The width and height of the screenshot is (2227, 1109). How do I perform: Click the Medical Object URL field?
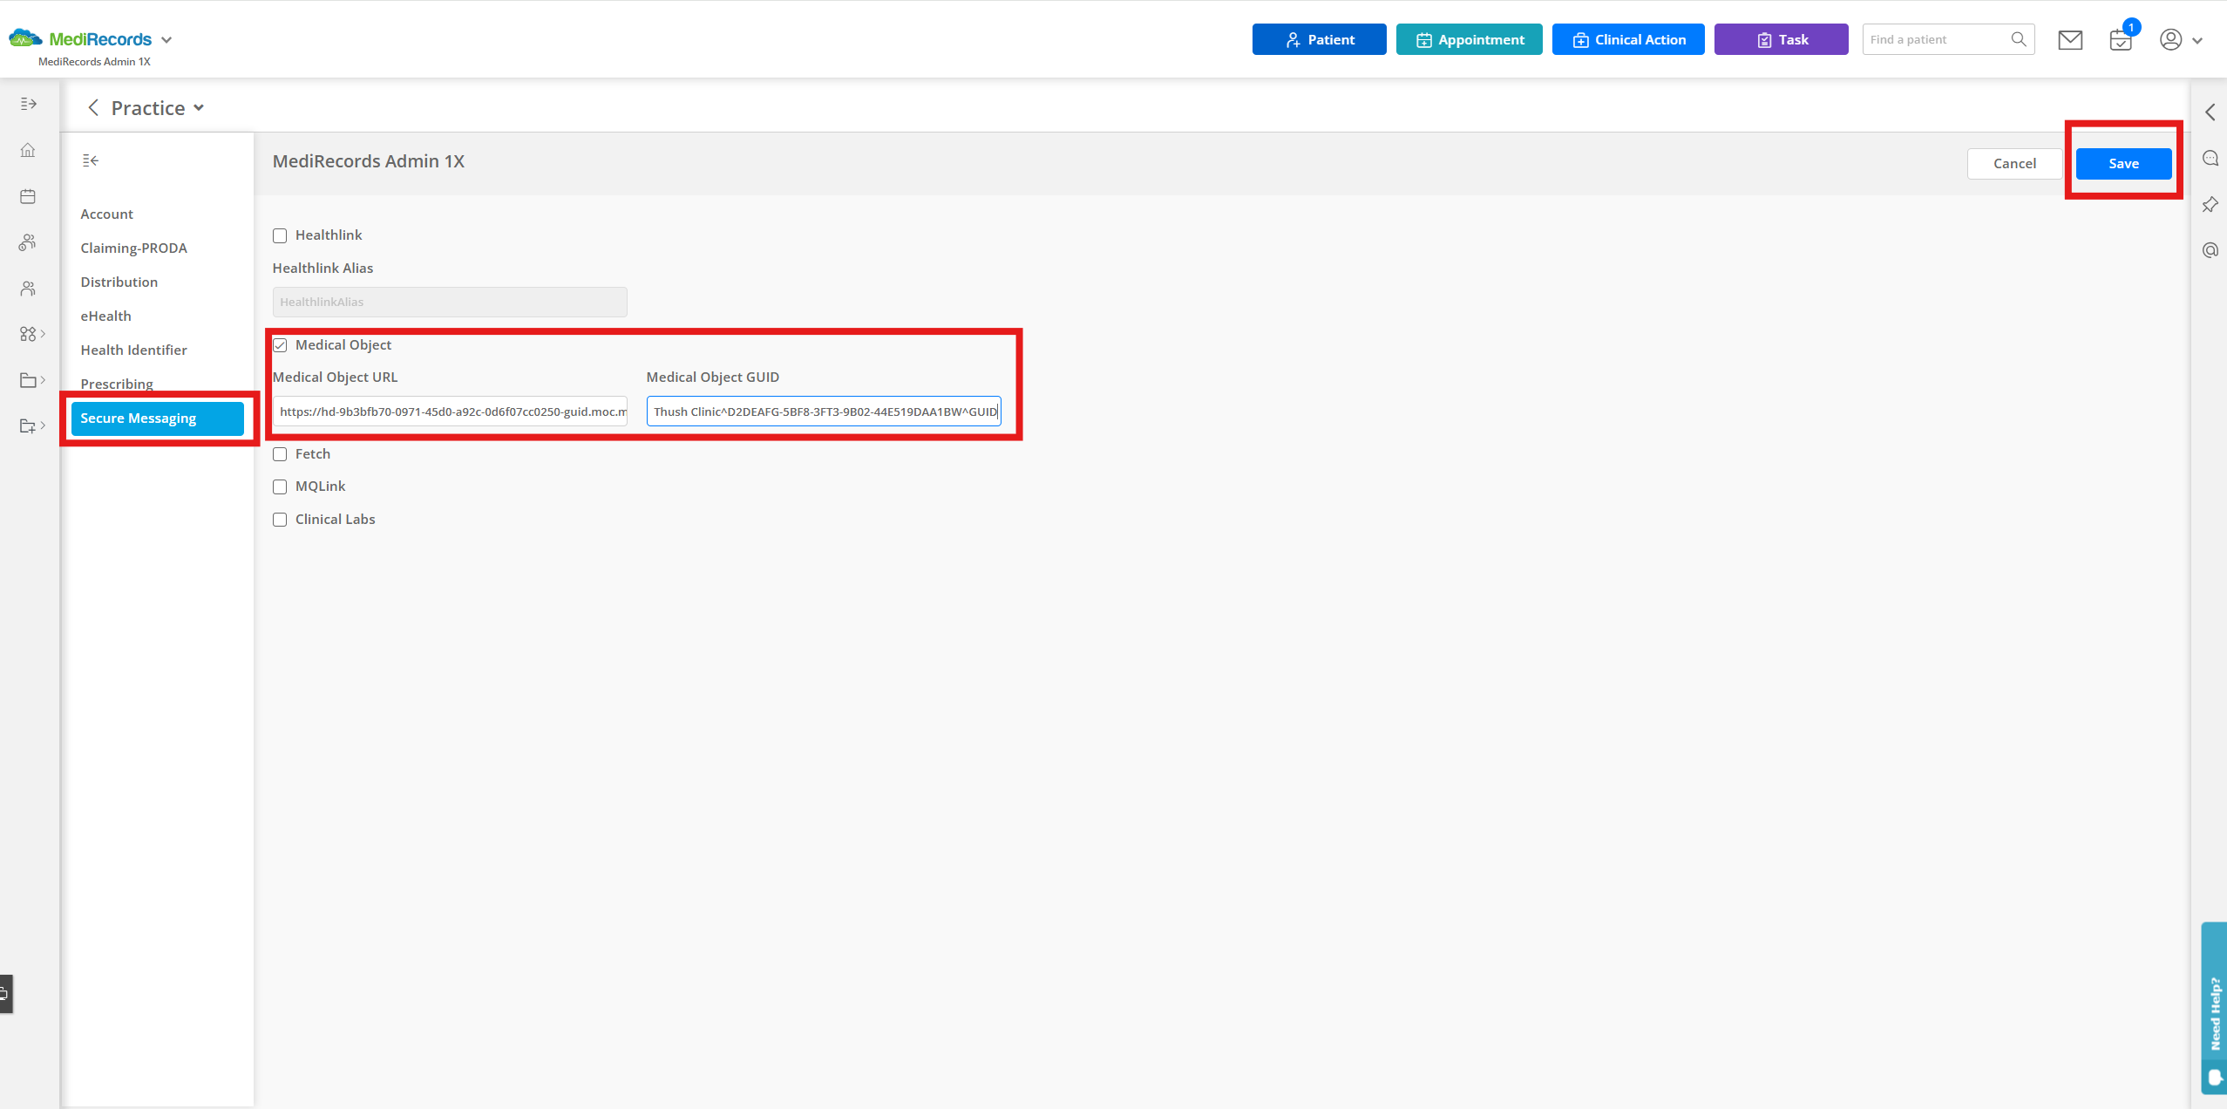(450, 412)
